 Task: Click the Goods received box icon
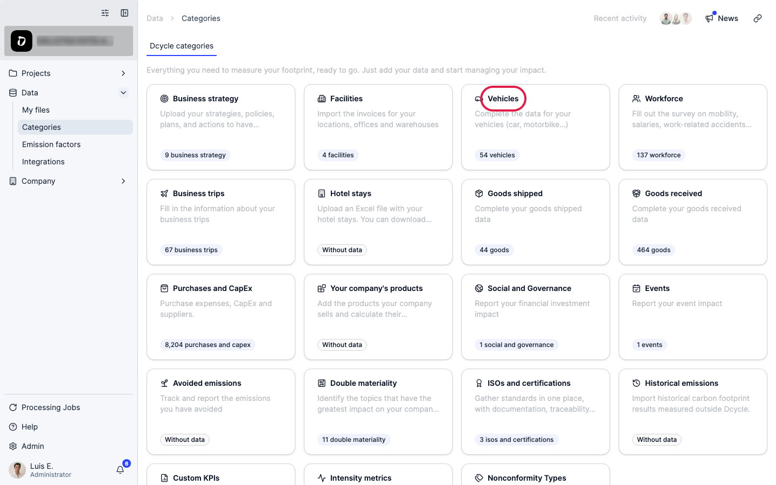[636, 193]
